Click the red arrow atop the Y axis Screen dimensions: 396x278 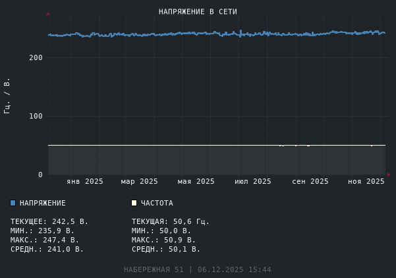48,14
